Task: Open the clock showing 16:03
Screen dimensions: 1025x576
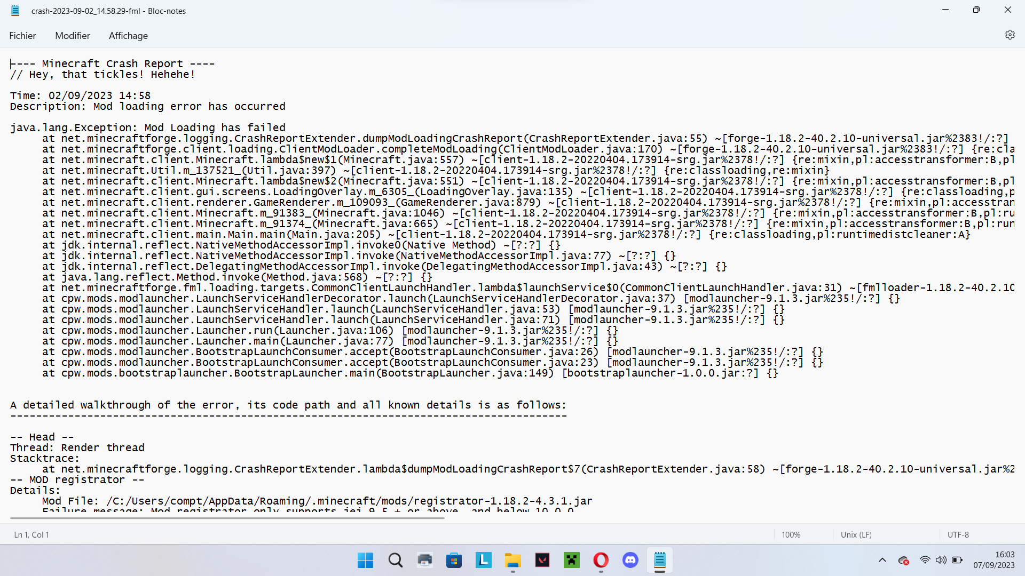Action: click(x=994, y=560)
